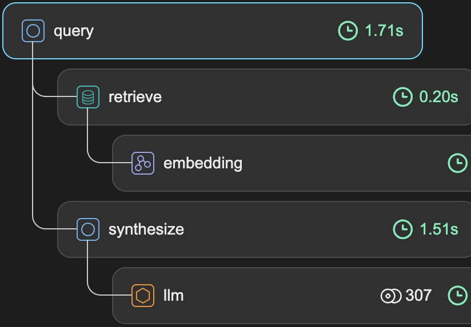This screenshot has height=327, width=471.
Task: Click the token coins icon beside 307
Action: click(391, 296)
